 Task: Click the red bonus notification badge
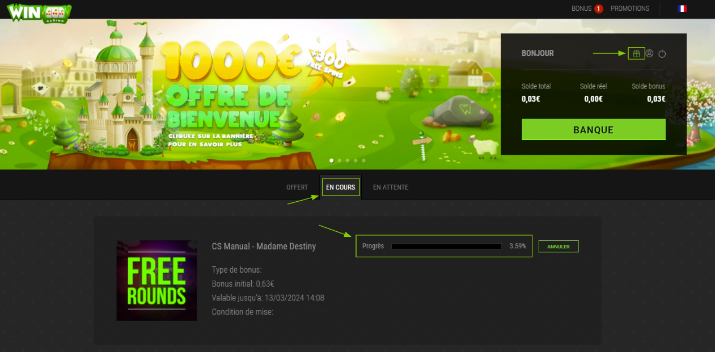pos(598,9)
